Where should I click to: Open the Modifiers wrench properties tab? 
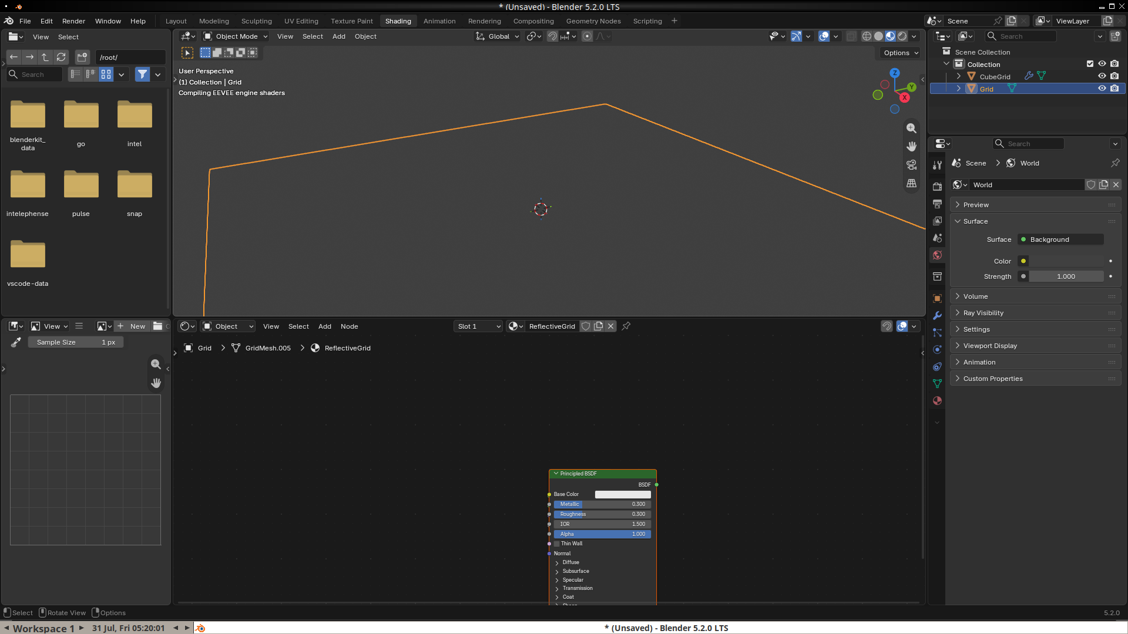937,316
